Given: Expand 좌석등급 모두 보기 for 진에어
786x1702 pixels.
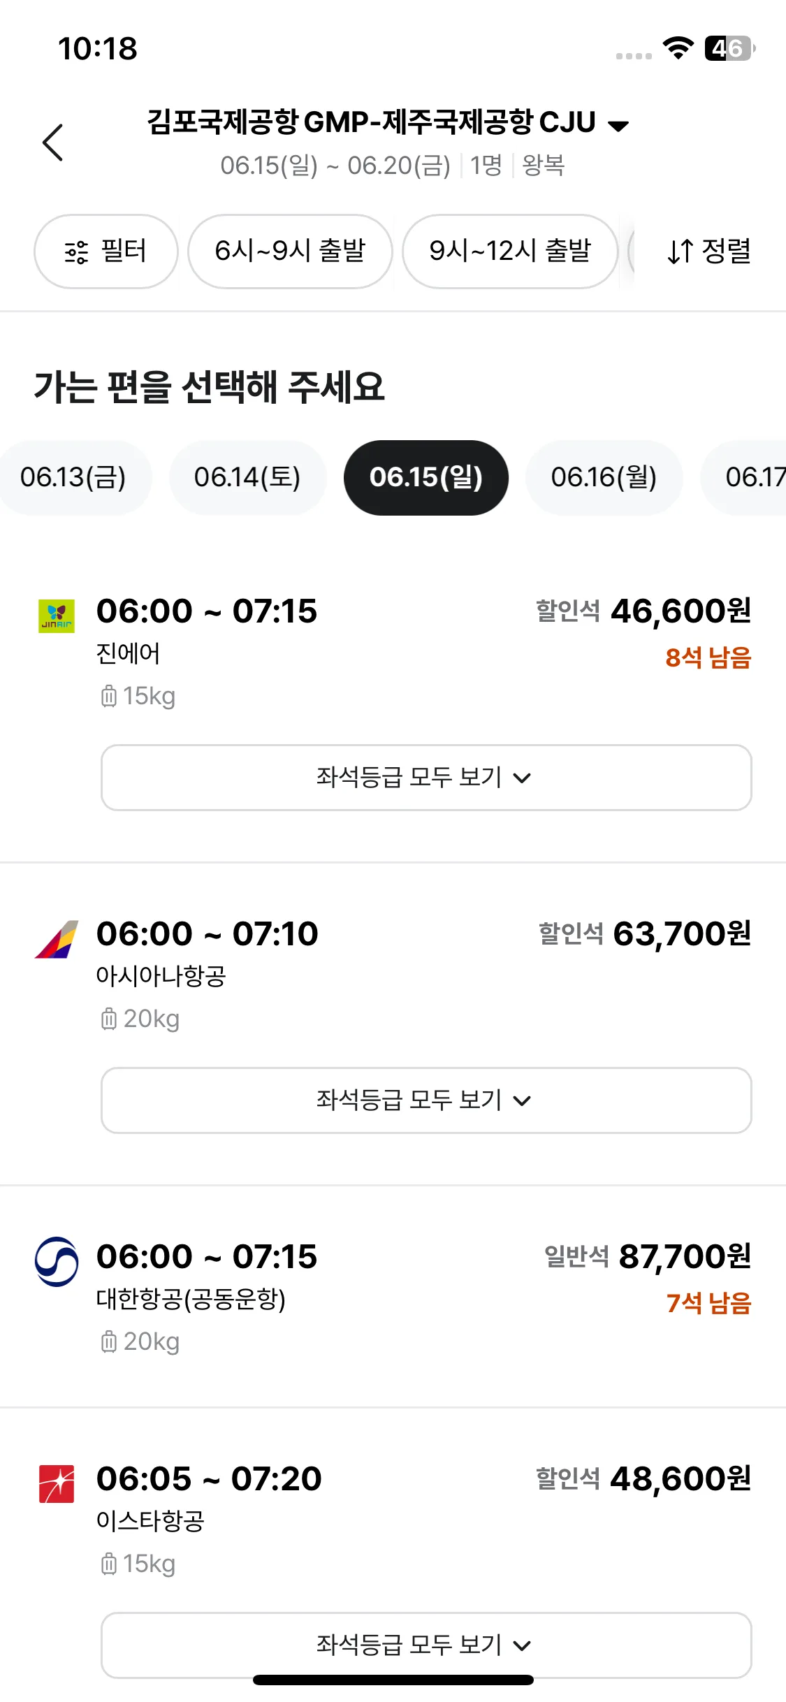Looking at the screenshot, I should coord(426,778).
